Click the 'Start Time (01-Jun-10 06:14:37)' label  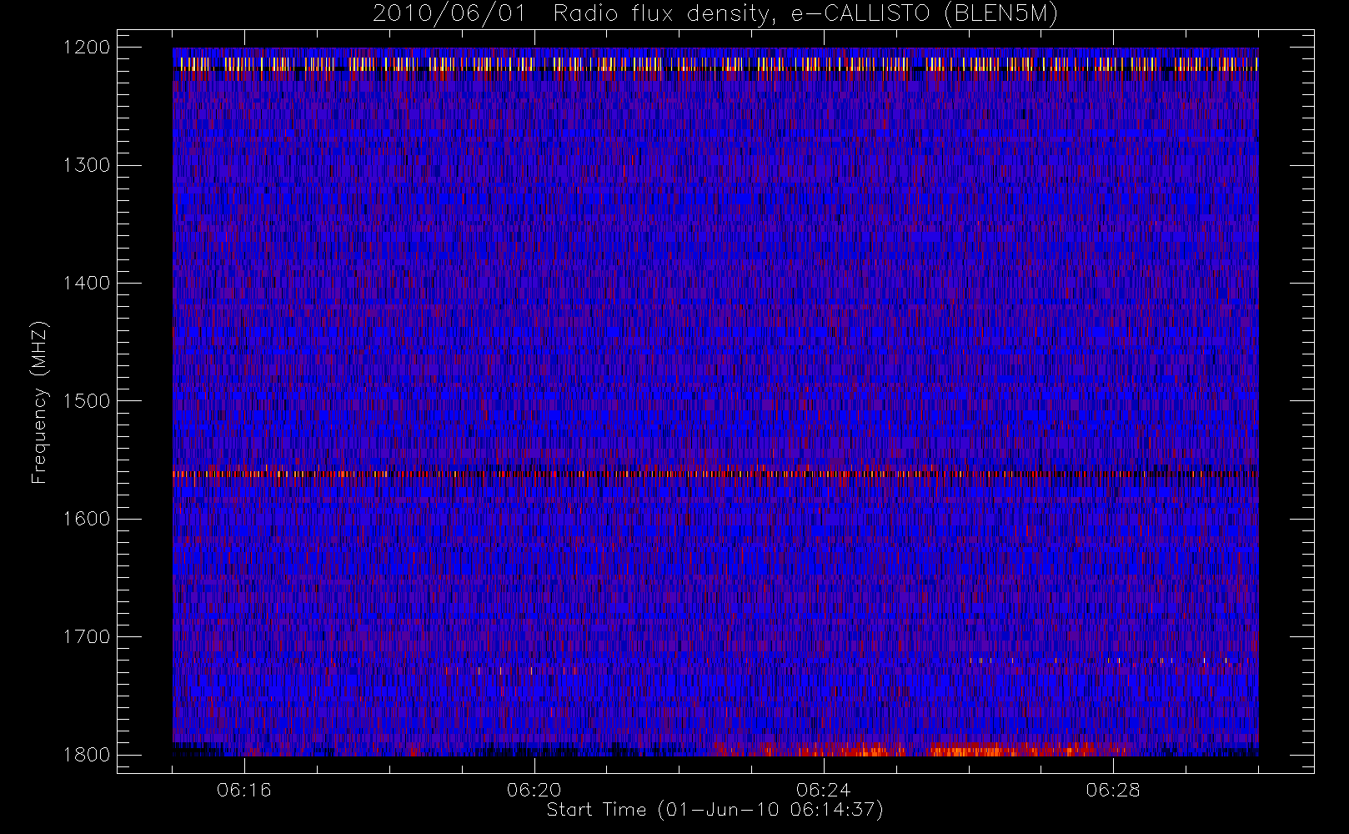point(715,810)
